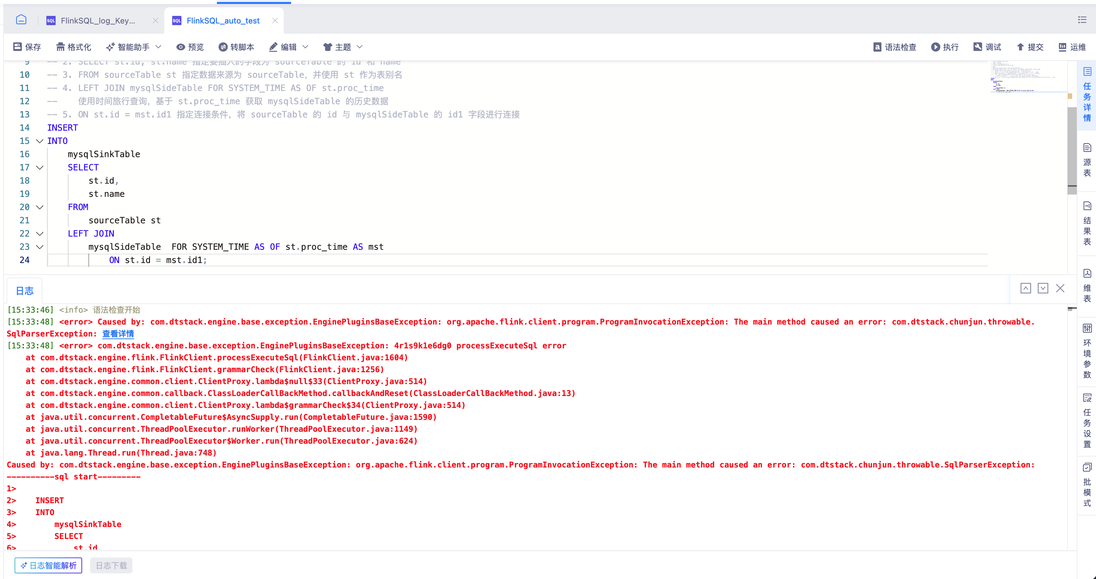
Task: Click Log smart analysis (日志智能解析) button
Action: click(x=48, y=565)
